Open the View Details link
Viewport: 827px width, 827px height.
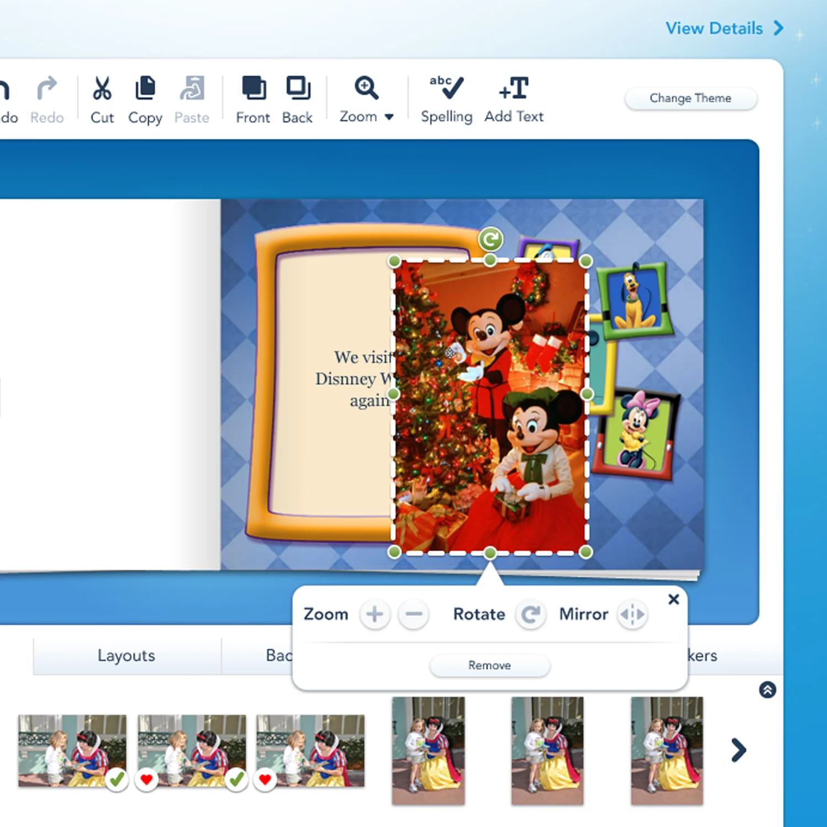click(724, 28)
